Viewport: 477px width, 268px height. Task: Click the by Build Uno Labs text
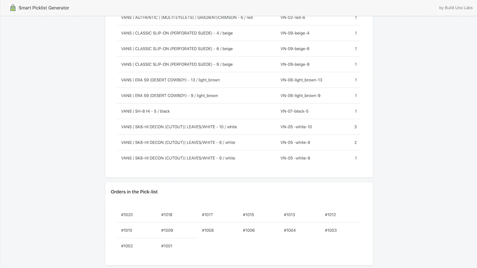tap(456, 8)
